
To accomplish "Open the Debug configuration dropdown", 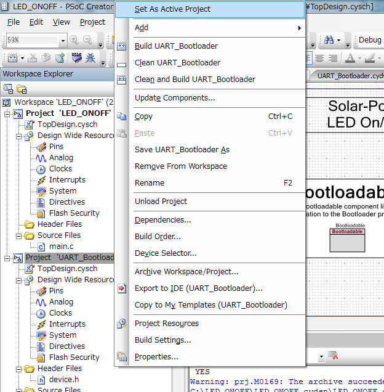I will click(x=370, y=40).
